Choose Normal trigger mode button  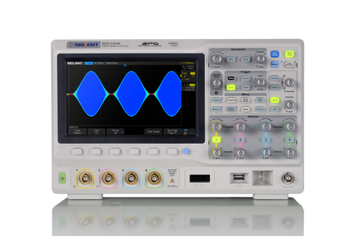245,79
